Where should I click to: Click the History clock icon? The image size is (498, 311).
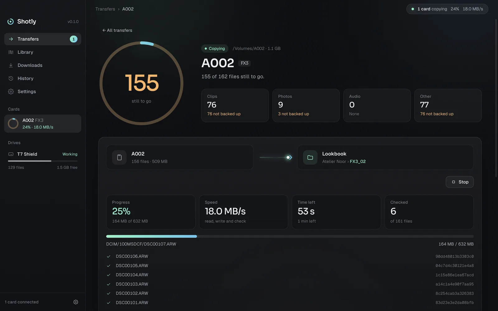[11, 78]
